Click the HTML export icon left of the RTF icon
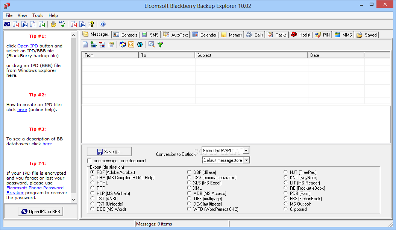 25,24
